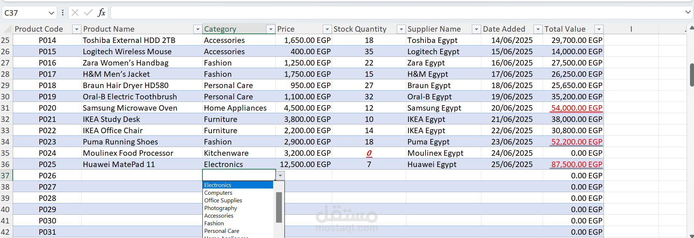
Task: Select product code cell P020
Action: pyautogui.click(x=47, y=108)
